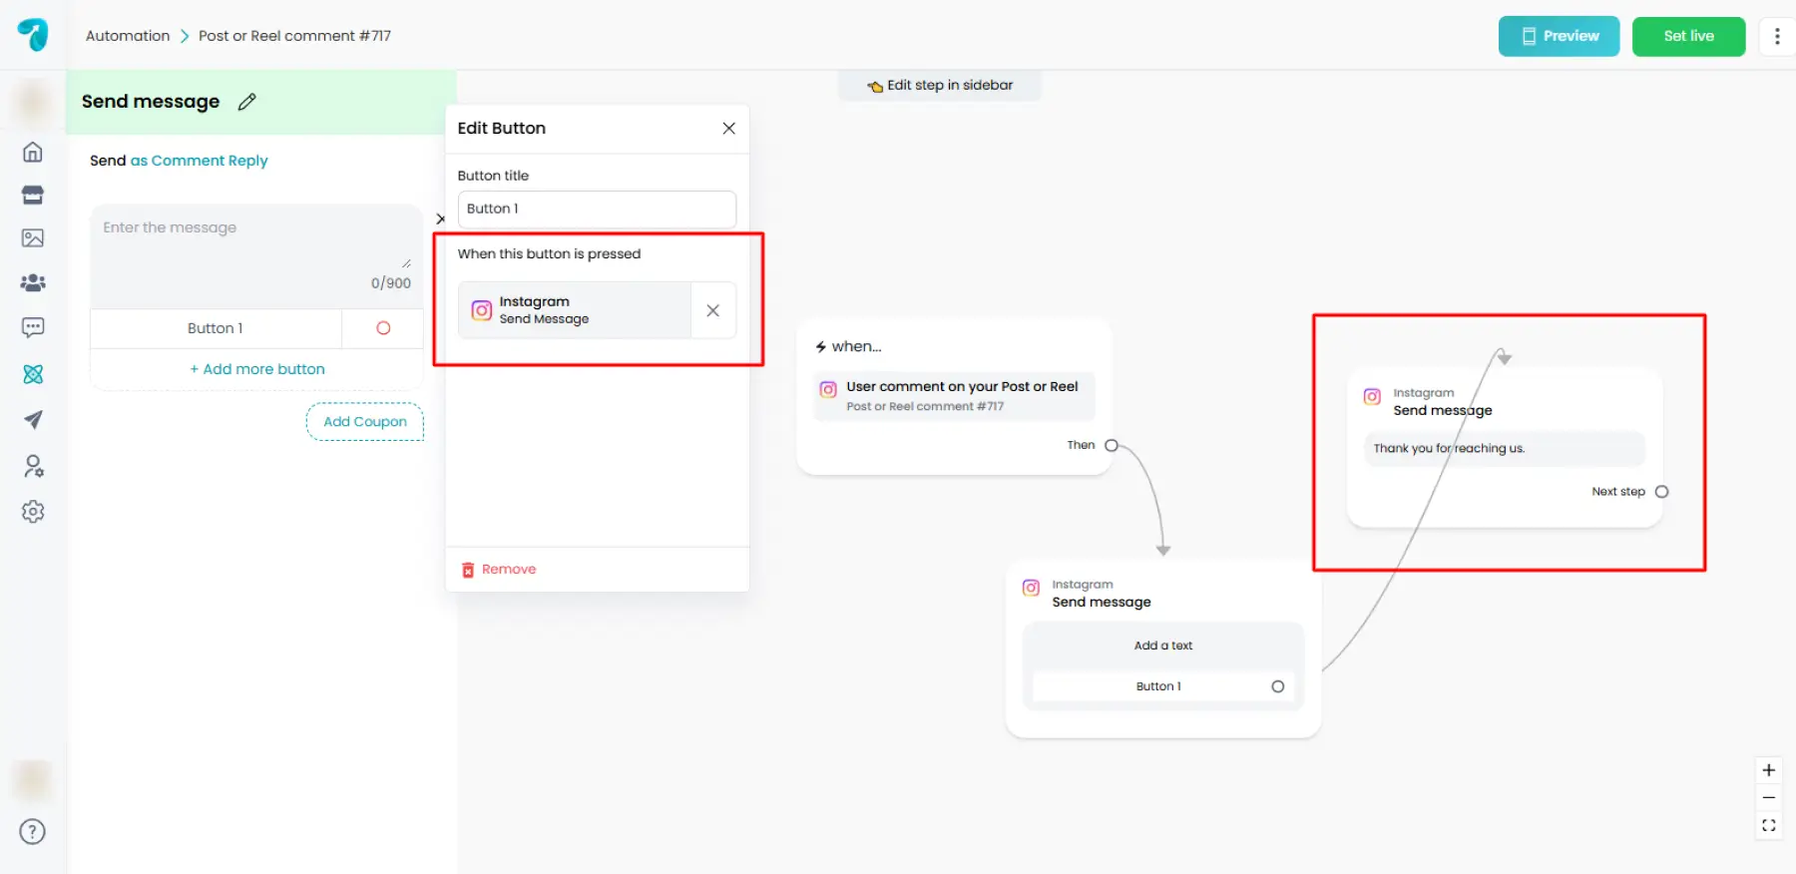Click into the Button title field
This screenshot has width=1796, height=874.
pos(597,210)
